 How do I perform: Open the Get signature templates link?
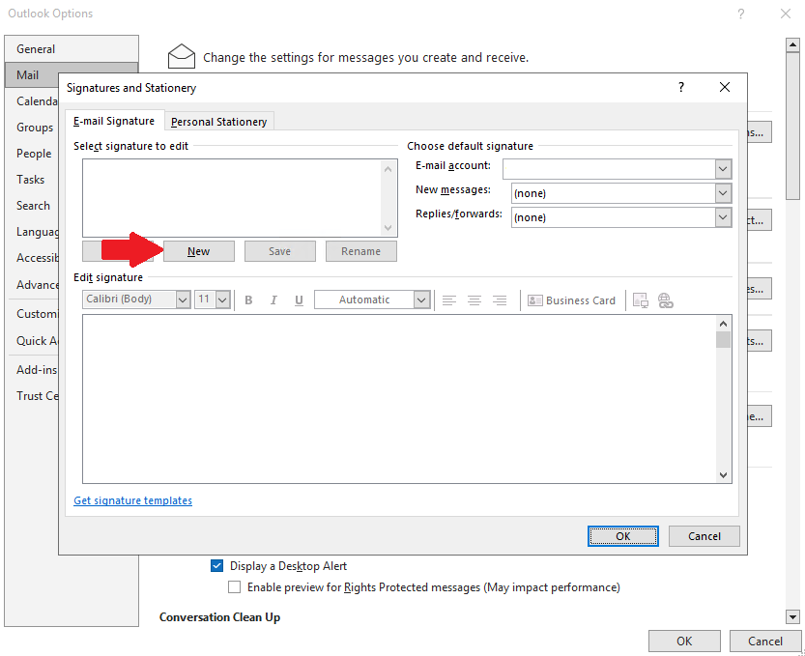[133, 500]
